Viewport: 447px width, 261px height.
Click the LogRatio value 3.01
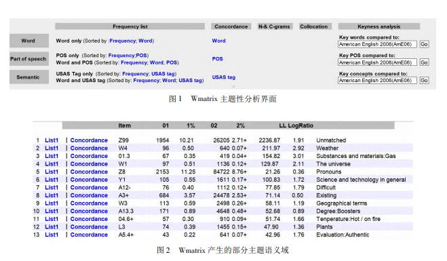[298, 156]
